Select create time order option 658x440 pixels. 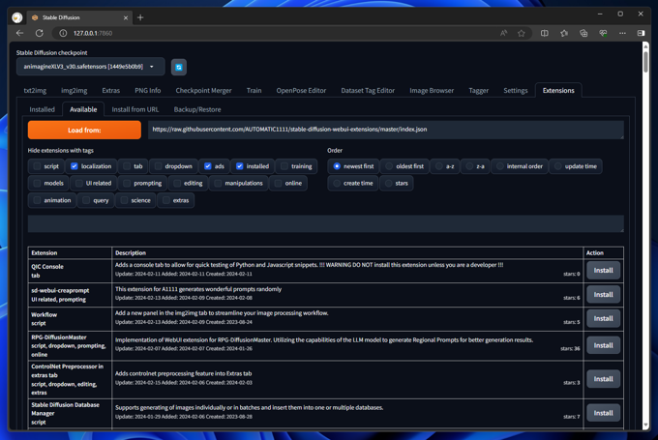point(337,184)
